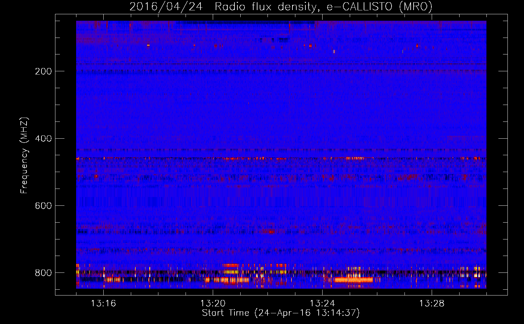Image resolution: width=524 pixels, height=324 pixels.
Task: Click the 'Start Time (24-Apr-16 13:14:37)' label
Action: click(x=281, y=313)
